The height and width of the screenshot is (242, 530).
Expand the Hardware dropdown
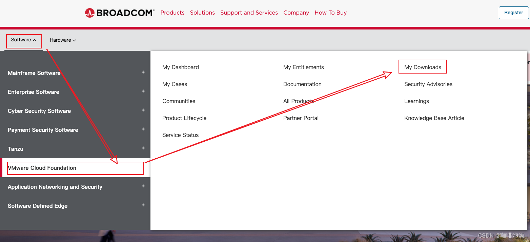point(63,40)
